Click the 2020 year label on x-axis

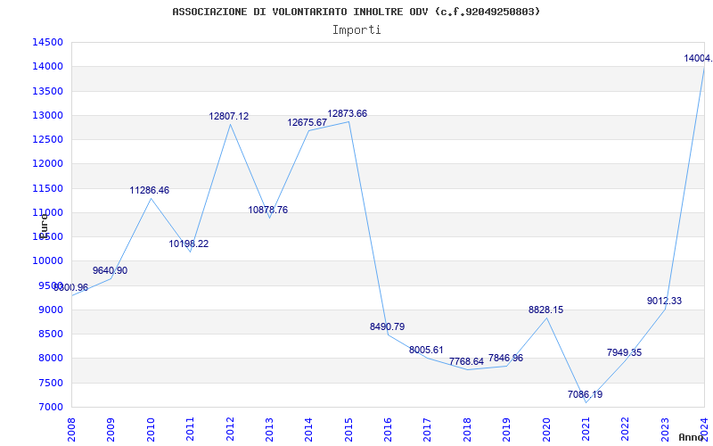(x=546, y=429)
